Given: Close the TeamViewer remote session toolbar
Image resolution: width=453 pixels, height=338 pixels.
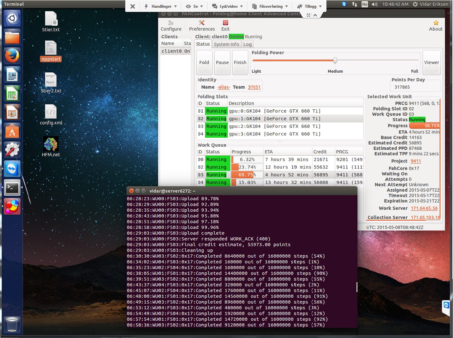Looking at the screenshot, I should [132, 6].
